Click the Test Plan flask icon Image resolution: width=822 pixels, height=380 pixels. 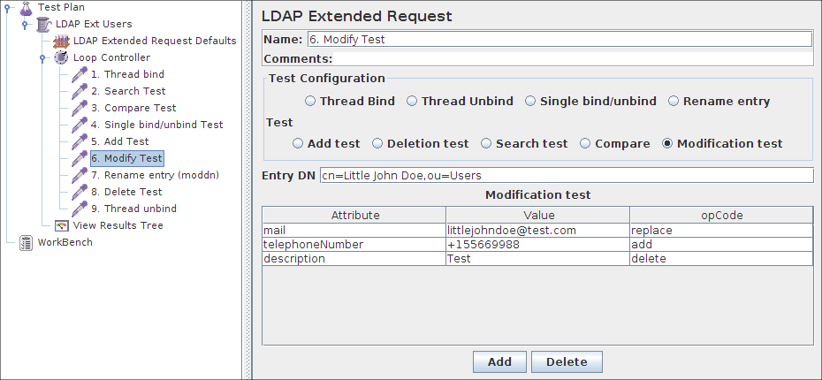(x=26, y=8)
